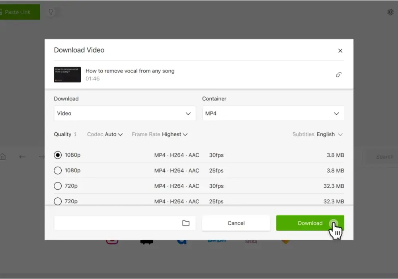The image size is (398, 279).
Task: Select 1080p 30fps quality option
Action: coord(58,155)
